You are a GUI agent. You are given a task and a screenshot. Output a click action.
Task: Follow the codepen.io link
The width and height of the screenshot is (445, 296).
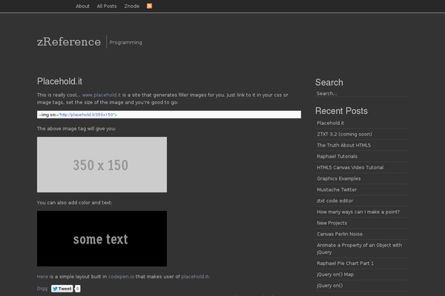(x=121, y=277)
